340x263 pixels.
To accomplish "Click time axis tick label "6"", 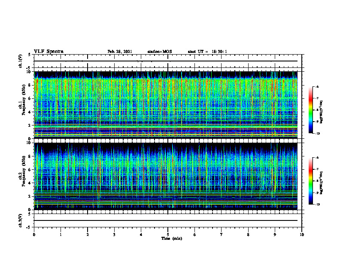I will (195, 235).
